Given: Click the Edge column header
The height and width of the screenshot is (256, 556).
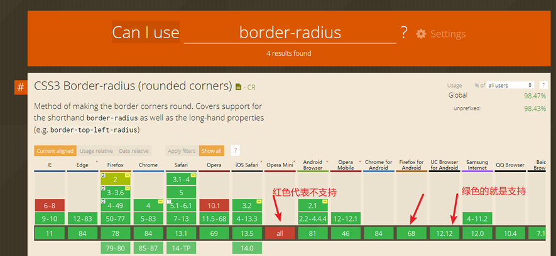Looking at the screenshot, I should (x=82, y=165).
